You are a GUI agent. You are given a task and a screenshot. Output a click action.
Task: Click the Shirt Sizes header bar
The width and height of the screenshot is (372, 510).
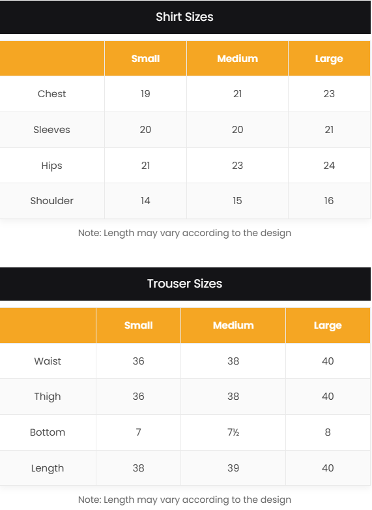(x=185, y=17)
